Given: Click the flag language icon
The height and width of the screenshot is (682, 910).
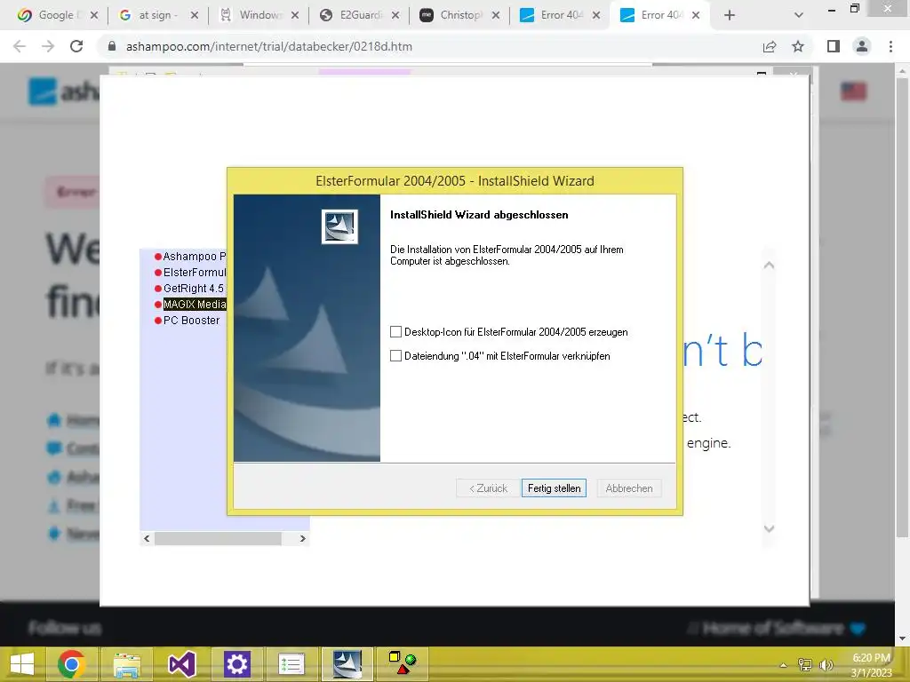Looking at the screenshot, I should pos(853,91).
